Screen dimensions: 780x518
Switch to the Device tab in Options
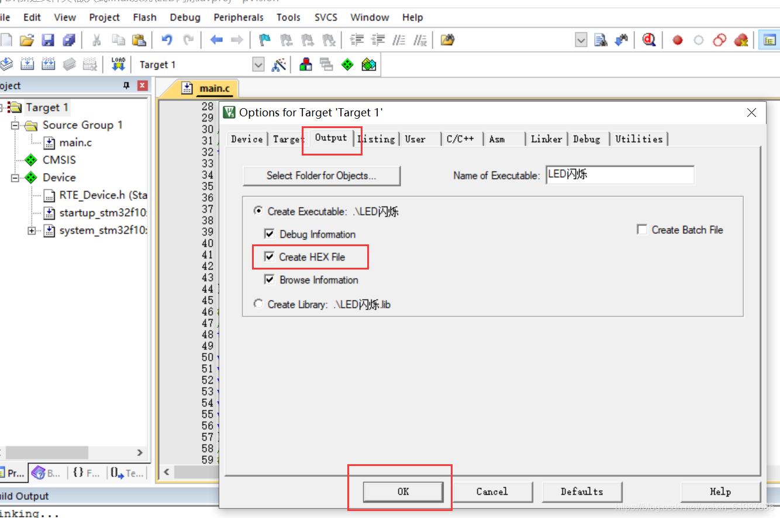tap(247, 139)
